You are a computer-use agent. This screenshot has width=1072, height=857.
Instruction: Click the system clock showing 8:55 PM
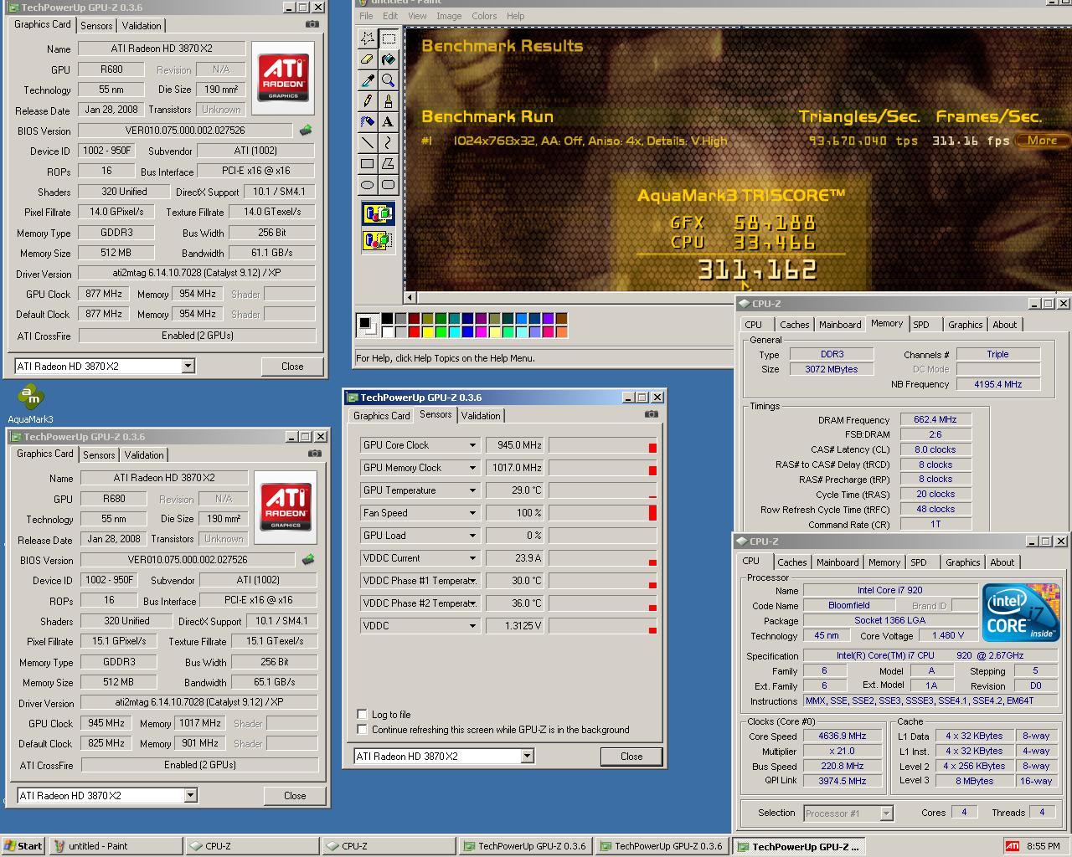click(x=1043, y=846)
